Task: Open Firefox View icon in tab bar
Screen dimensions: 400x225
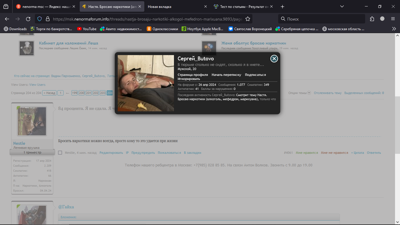Action: (x=6, y=6)
